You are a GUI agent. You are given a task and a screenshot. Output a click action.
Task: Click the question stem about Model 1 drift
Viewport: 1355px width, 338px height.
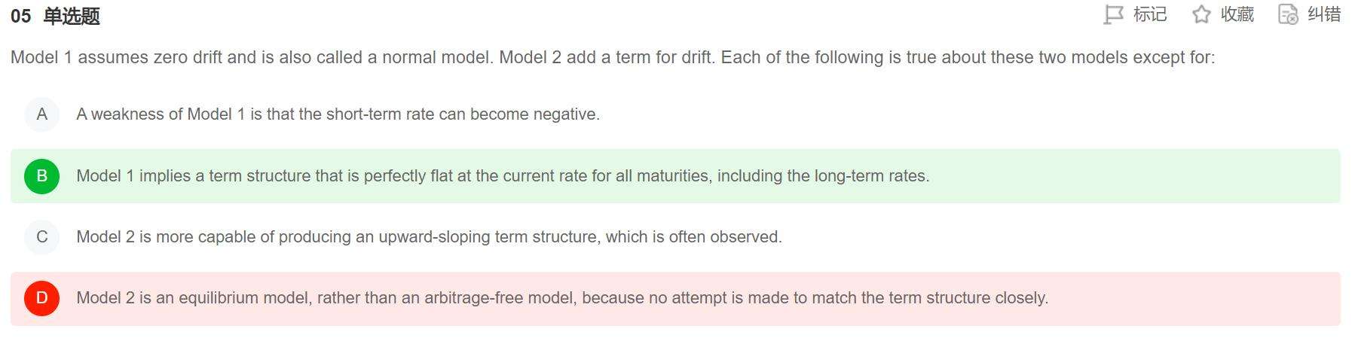pyautogui.click(x=612, y=58)
